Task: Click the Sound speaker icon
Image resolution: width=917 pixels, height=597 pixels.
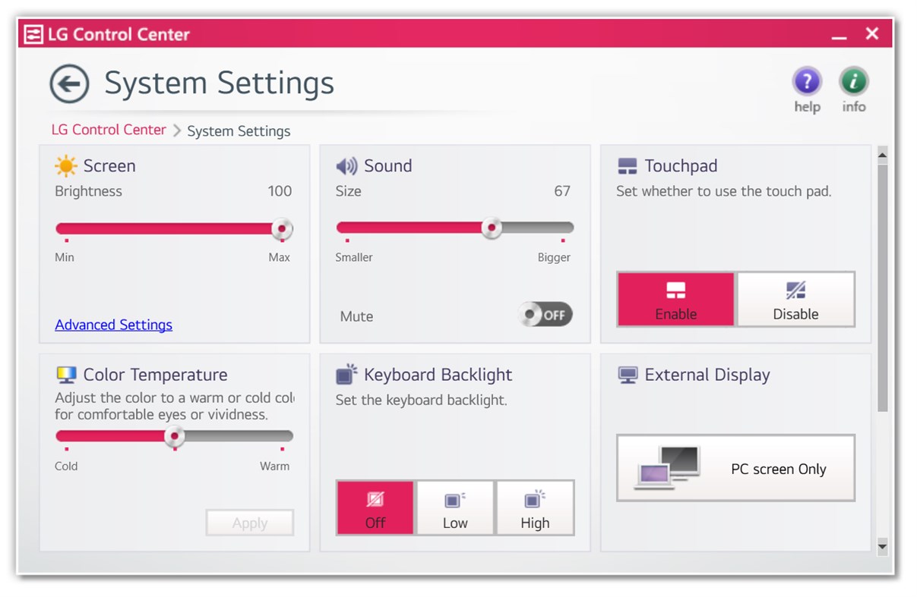Action: (346, 165)
